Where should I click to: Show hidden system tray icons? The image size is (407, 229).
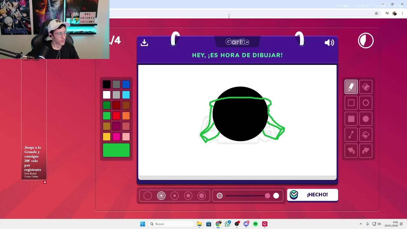coord(361,224)
